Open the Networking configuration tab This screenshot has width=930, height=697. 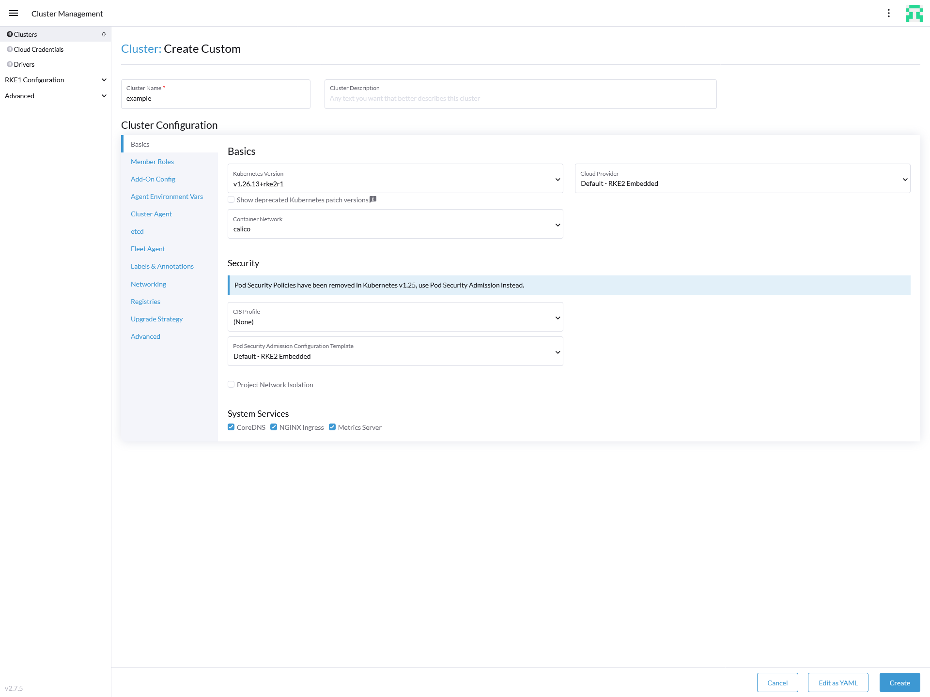[x=148, y=284]
